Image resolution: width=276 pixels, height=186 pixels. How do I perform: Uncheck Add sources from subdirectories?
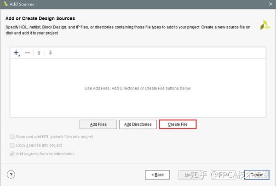click(12, 154)
